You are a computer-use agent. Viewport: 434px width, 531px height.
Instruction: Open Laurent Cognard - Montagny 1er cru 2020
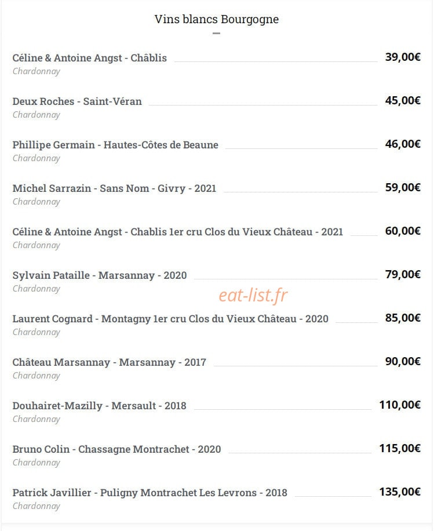170,319
